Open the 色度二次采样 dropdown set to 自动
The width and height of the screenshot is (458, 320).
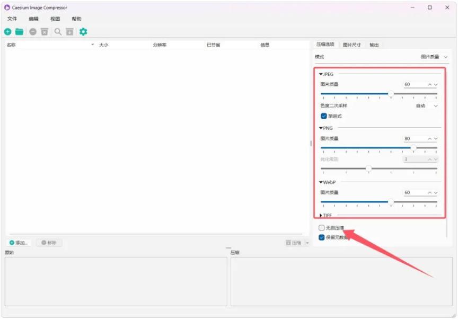[x=427, y=105]
